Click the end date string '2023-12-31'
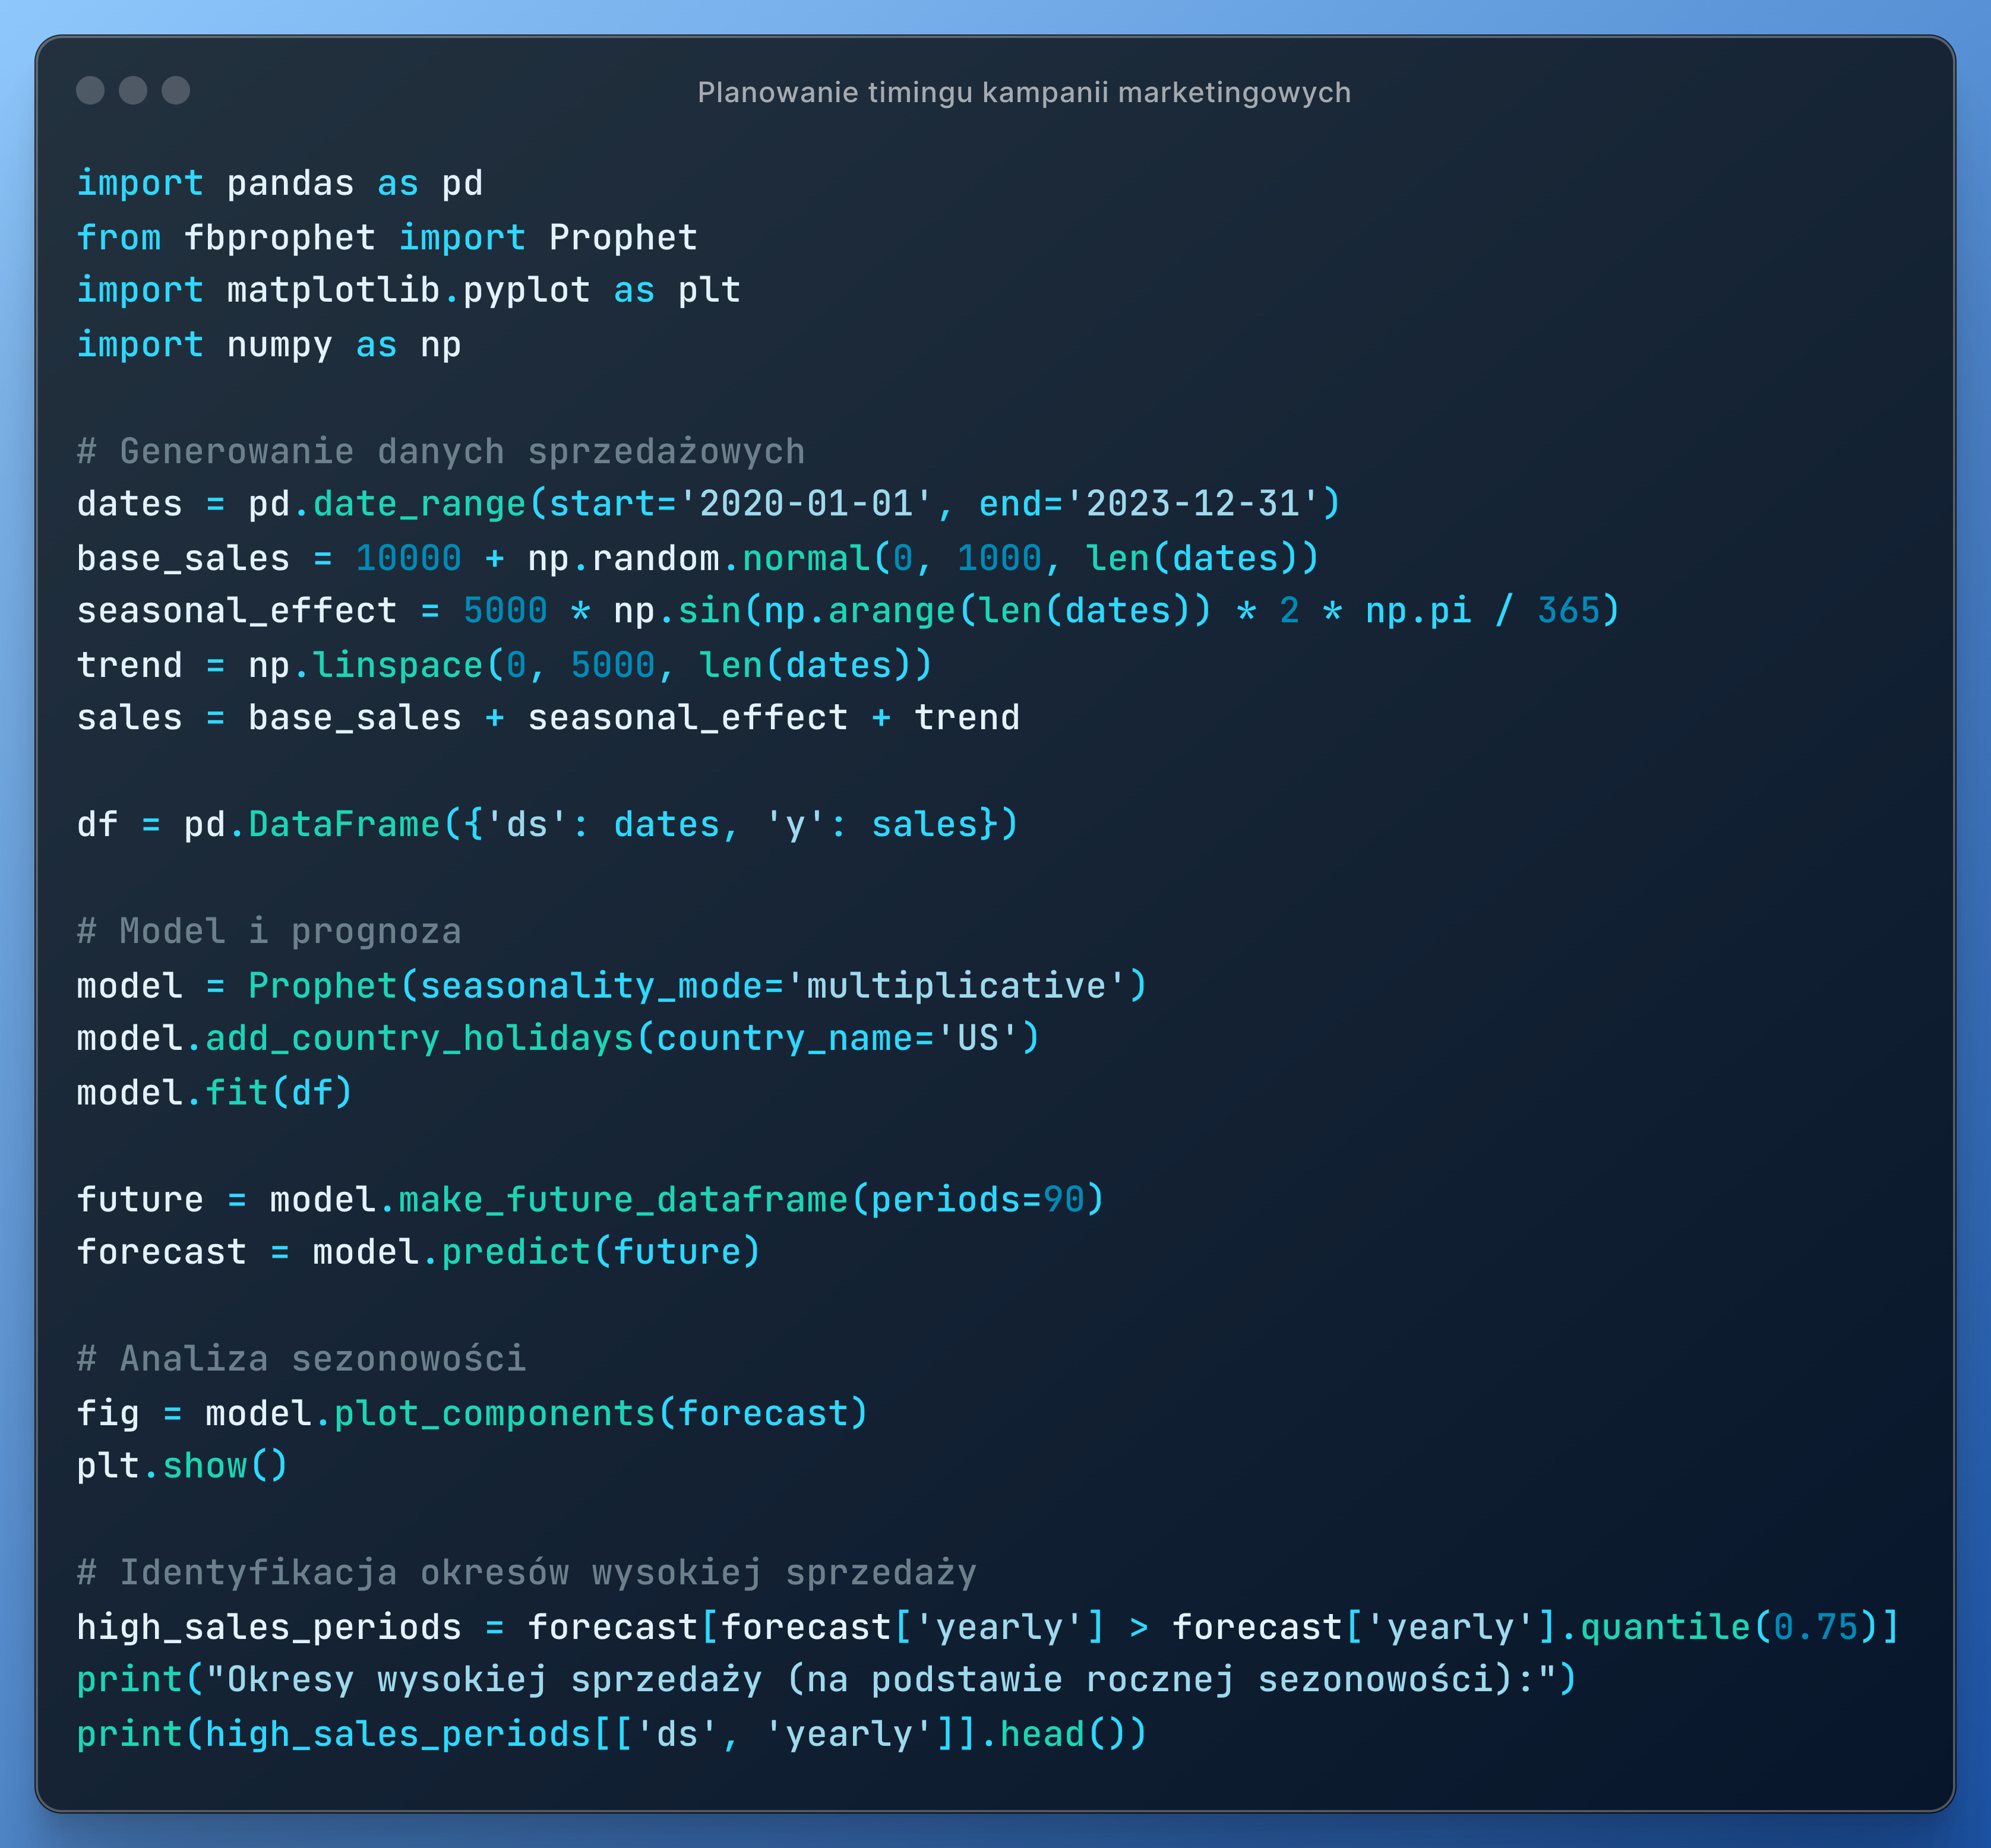The height and width of the screenshot is (1848, 1991). pyautogui.click(x=1193, y=504)
